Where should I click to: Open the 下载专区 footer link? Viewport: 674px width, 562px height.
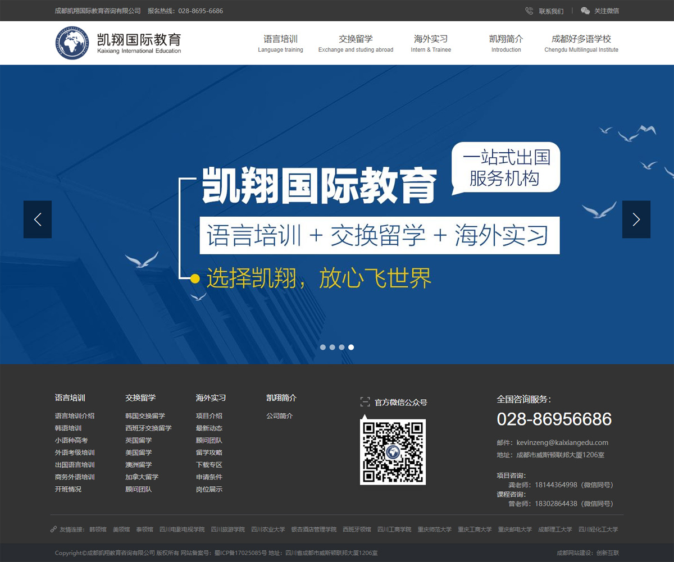(x=209, y=465)
